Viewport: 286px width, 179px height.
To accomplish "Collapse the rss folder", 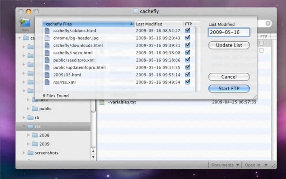I will (24, 126).
